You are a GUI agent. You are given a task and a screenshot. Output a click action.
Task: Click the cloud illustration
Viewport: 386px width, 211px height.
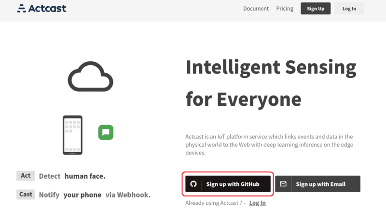click(90, 77)
